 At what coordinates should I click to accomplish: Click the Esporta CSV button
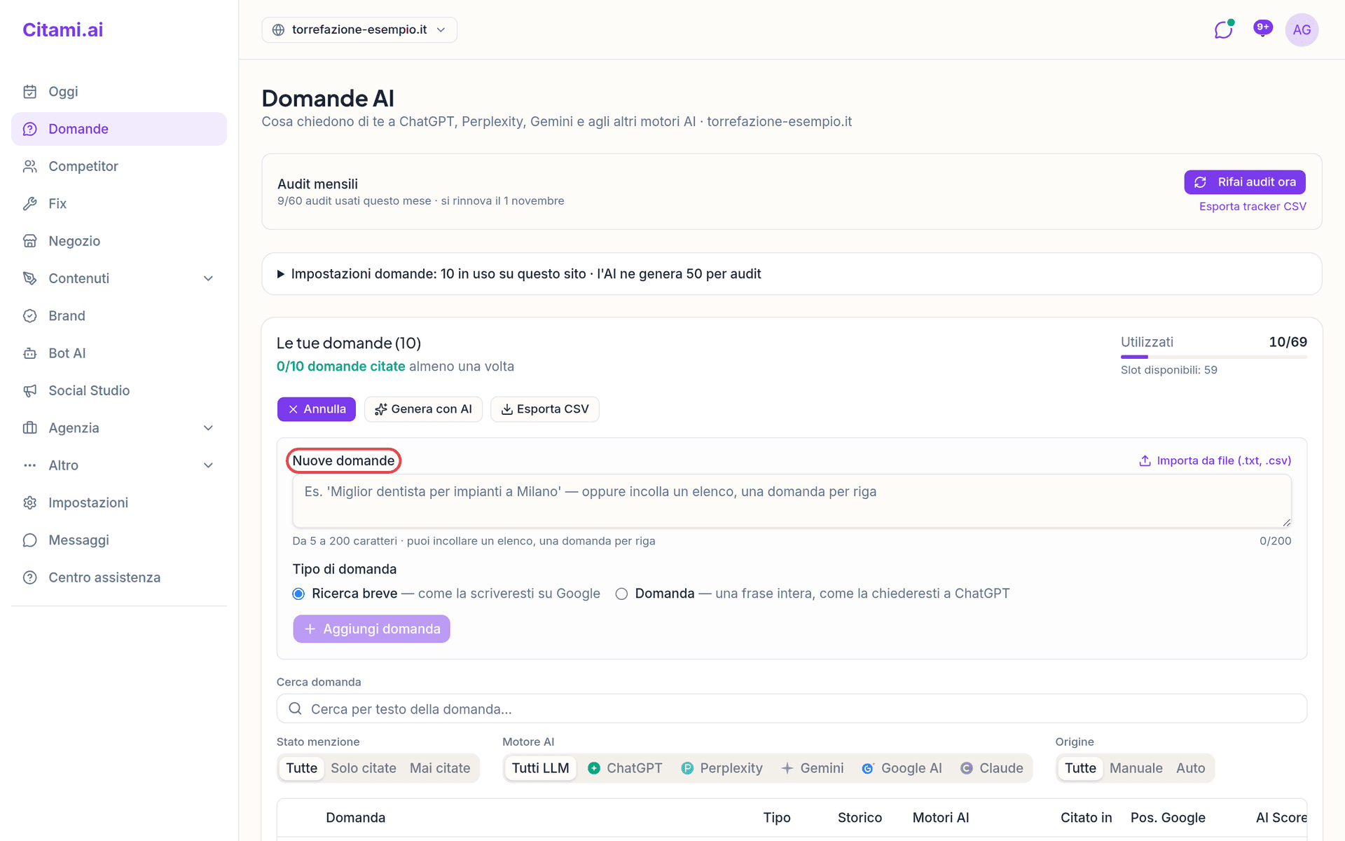click(545, 409)
